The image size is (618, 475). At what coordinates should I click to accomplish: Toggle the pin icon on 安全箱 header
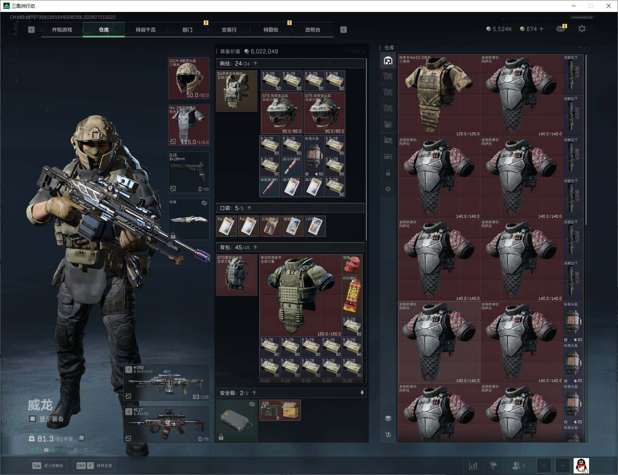[362, 393]
